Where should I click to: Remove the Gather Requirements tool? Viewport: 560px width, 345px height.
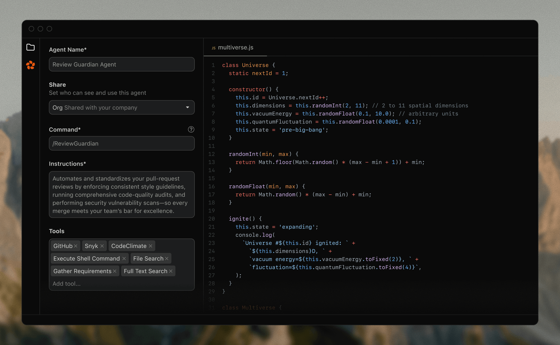[x=114, y=271]
